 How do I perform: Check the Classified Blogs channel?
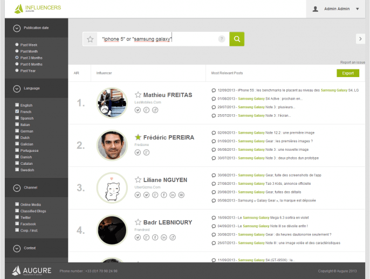17,211
